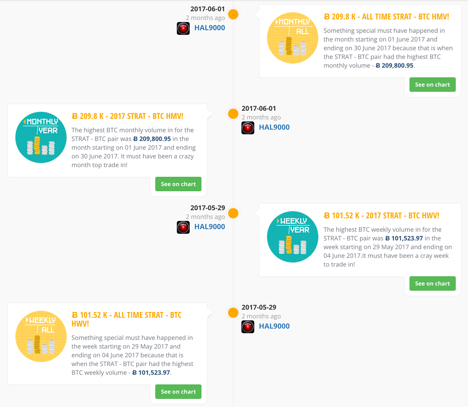The height and width of the screenshot is (407, 468).
Task: Click the teal Monthly Year coin badge
Action: [41, 137]
